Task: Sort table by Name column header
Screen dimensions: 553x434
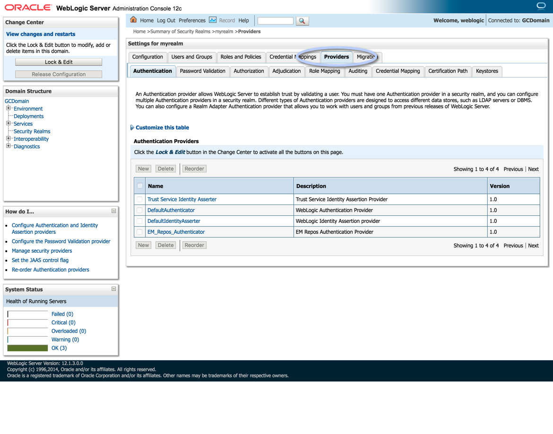Action: click(x=156, y=186)
